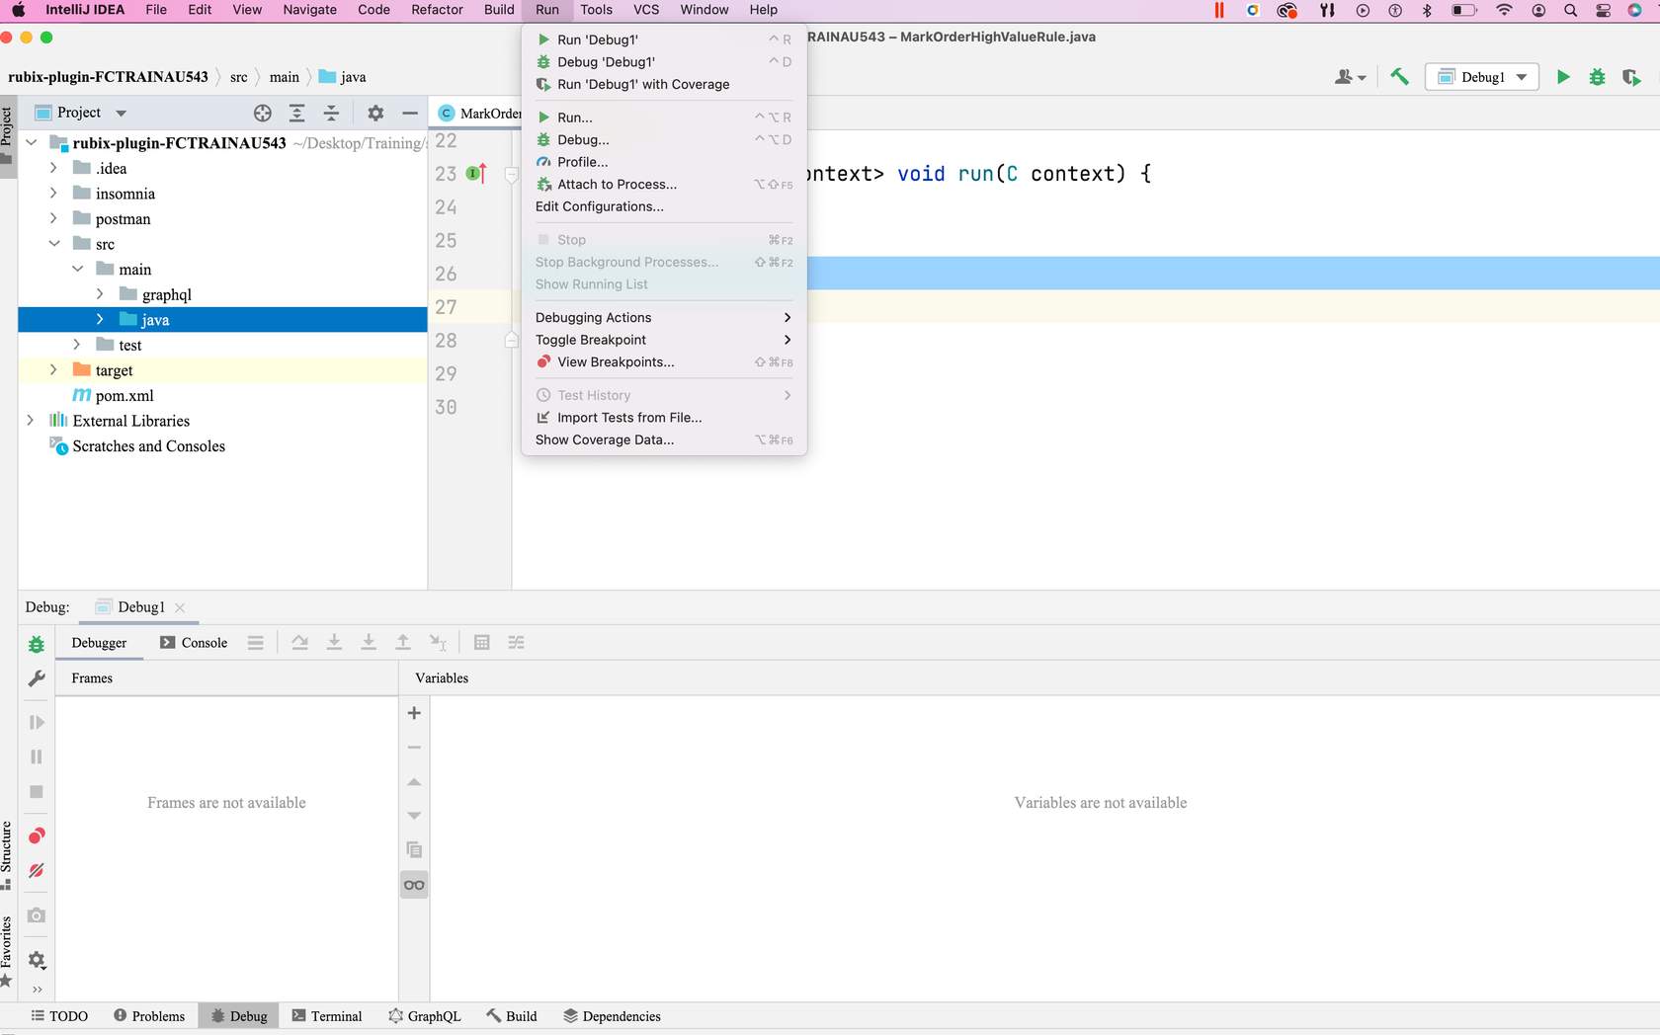Select pom.xml in project tree
This screenshot has height=1035, width=1660.
pos(124,396)
